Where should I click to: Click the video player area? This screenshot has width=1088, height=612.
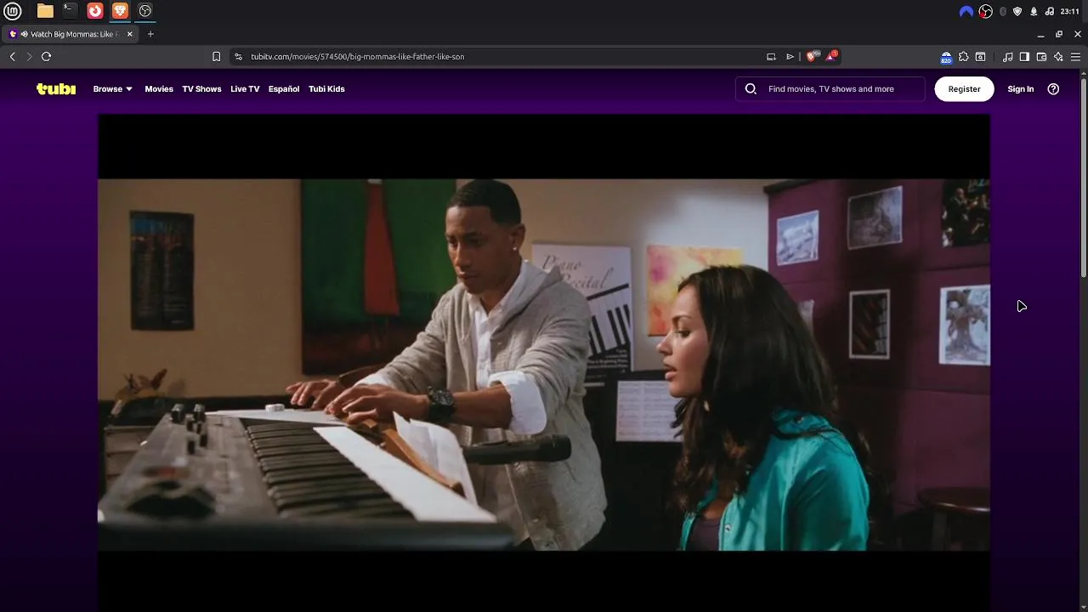544,364
